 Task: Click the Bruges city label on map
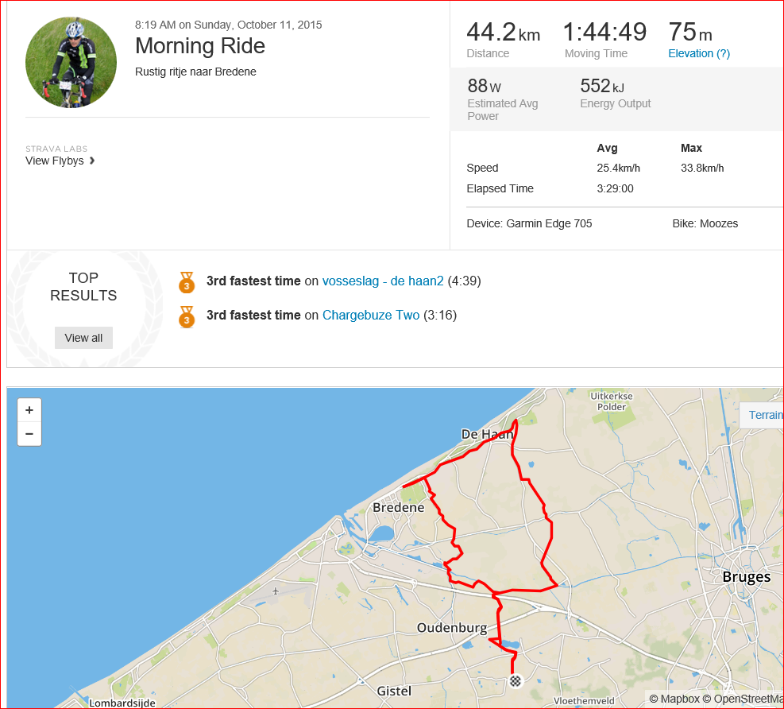(747, 577)
